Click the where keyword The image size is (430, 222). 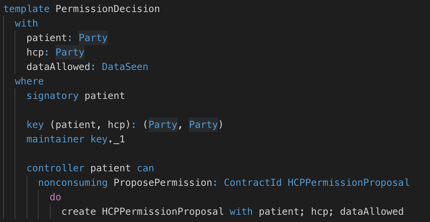pyautogui.click(x=29, y=82)
